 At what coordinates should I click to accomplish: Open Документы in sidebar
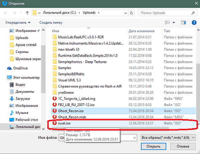pyautogui.click(x=22, y=92)
